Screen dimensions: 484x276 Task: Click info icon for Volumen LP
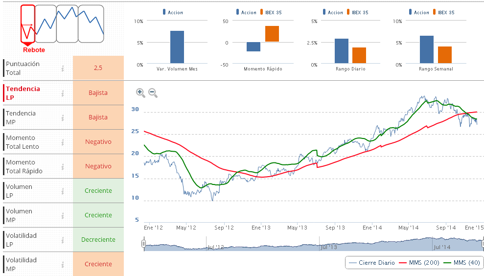(63, 191)
